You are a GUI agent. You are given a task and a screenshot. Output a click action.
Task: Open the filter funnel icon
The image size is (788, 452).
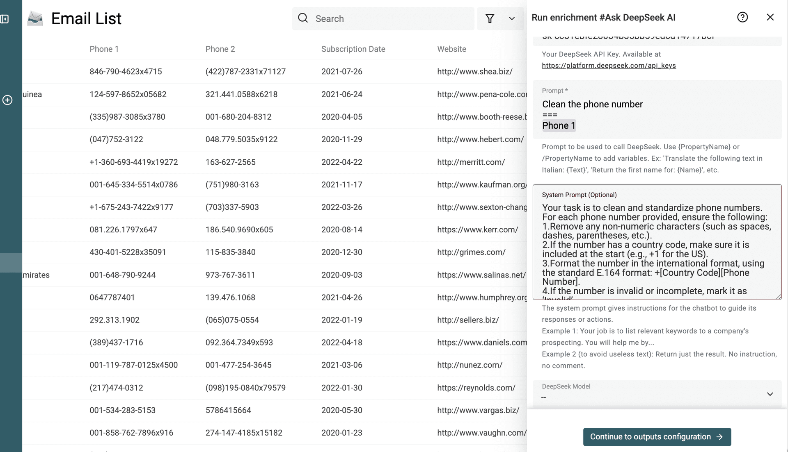point(490,18)
